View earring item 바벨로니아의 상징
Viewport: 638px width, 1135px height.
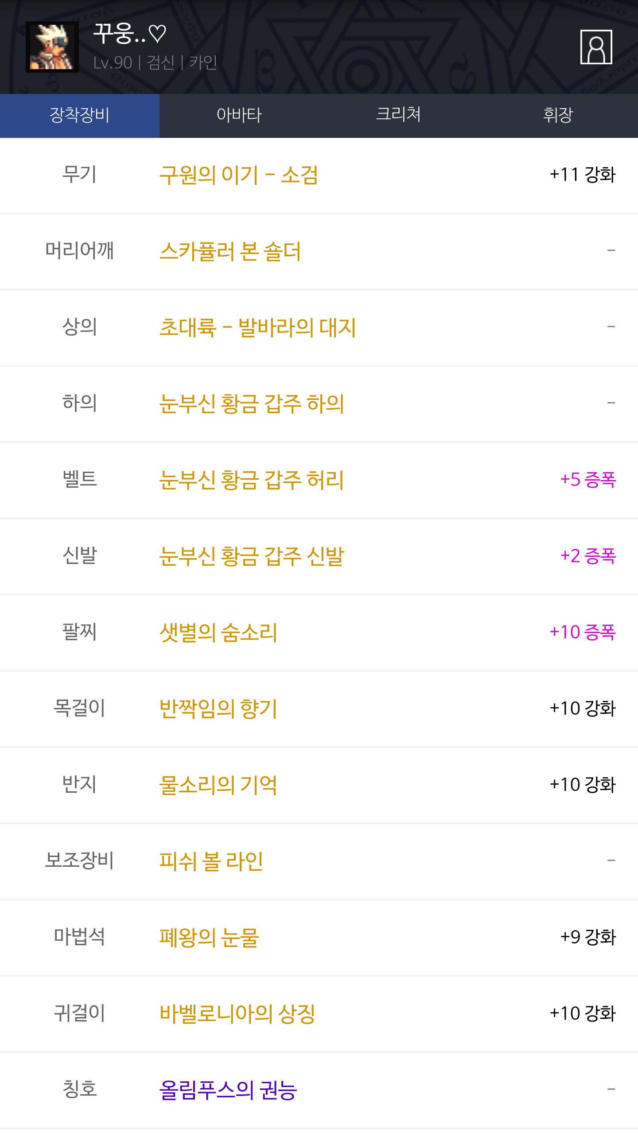tap(237, 1014)
